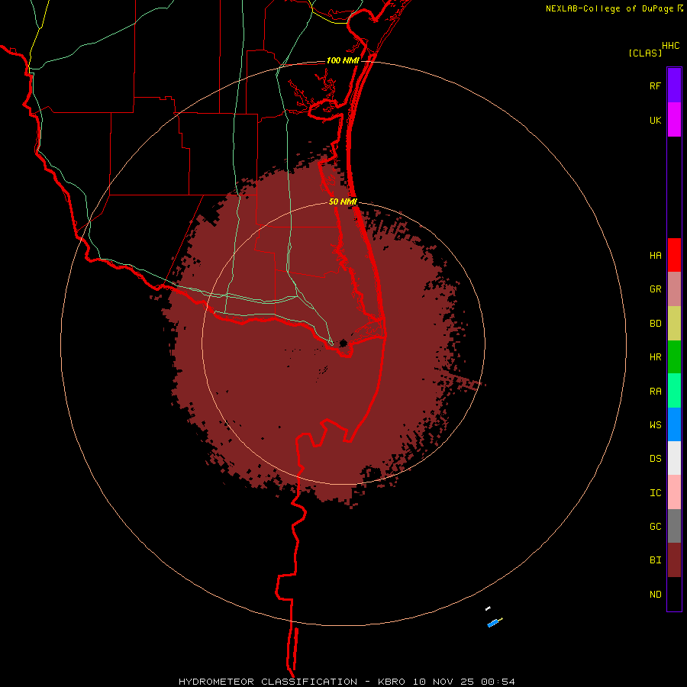Click the BD legend label

click(655, 324)
